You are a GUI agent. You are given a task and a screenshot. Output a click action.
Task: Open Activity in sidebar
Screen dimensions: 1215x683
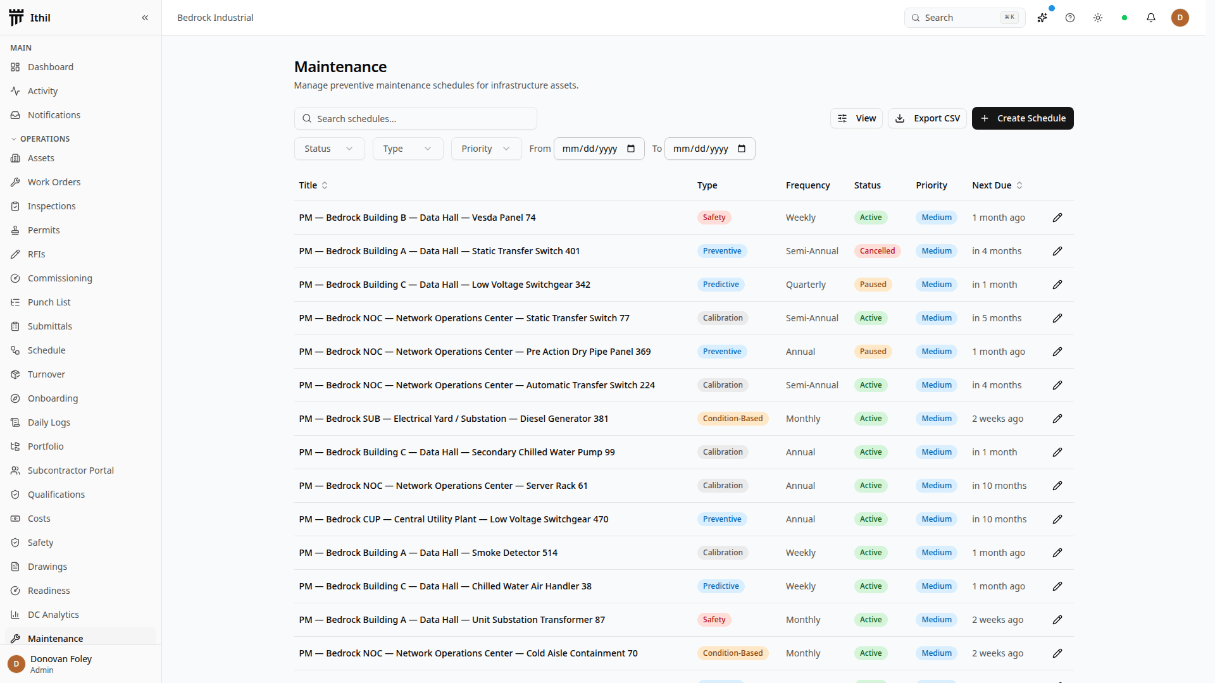point(80,91)
